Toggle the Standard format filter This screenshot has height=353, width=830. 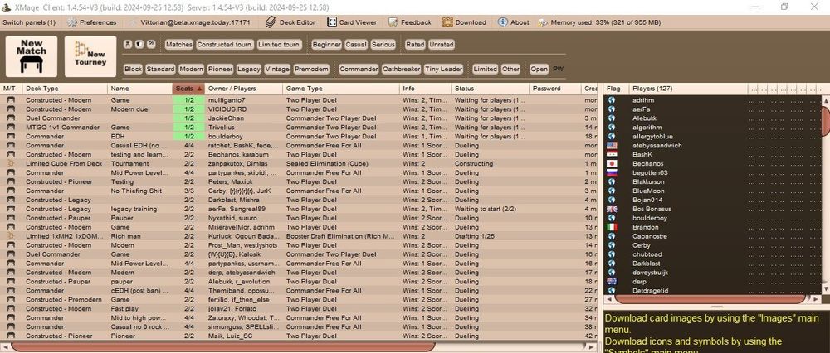[x=160, y=70]
